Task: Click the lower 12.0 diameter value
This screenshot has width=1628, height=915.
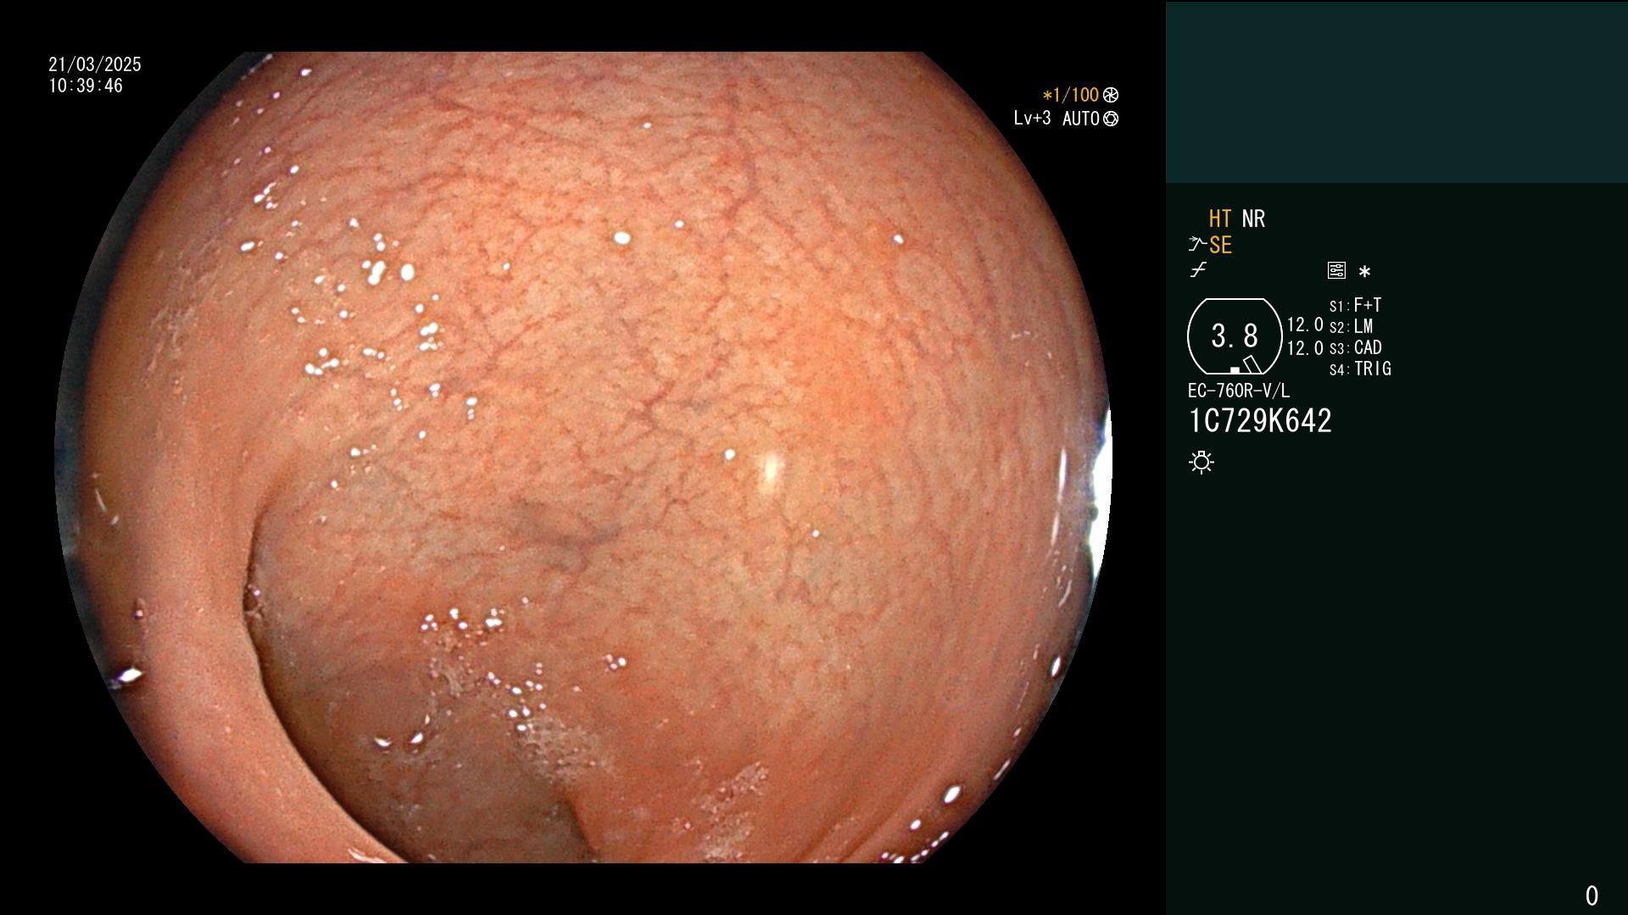Action: point(1305,348)
